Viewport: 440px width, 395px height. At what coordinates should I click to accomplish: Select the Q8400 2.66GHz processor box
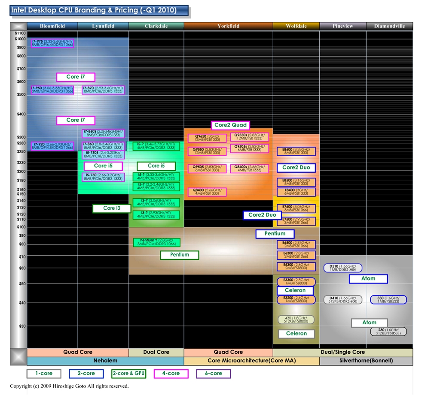click(x=207, y=192)
